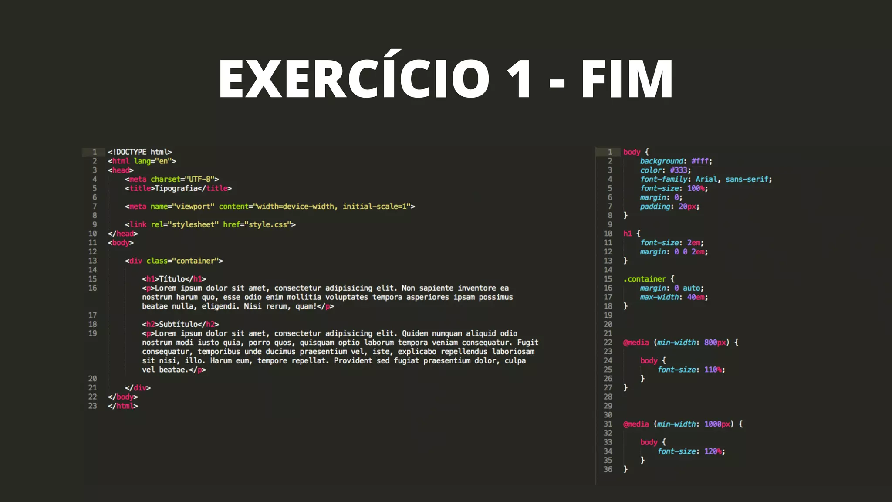Click 'body {' on CSS line 33
Image resolution: width=892 pixels, height=502 pixels.
point(653,442)
